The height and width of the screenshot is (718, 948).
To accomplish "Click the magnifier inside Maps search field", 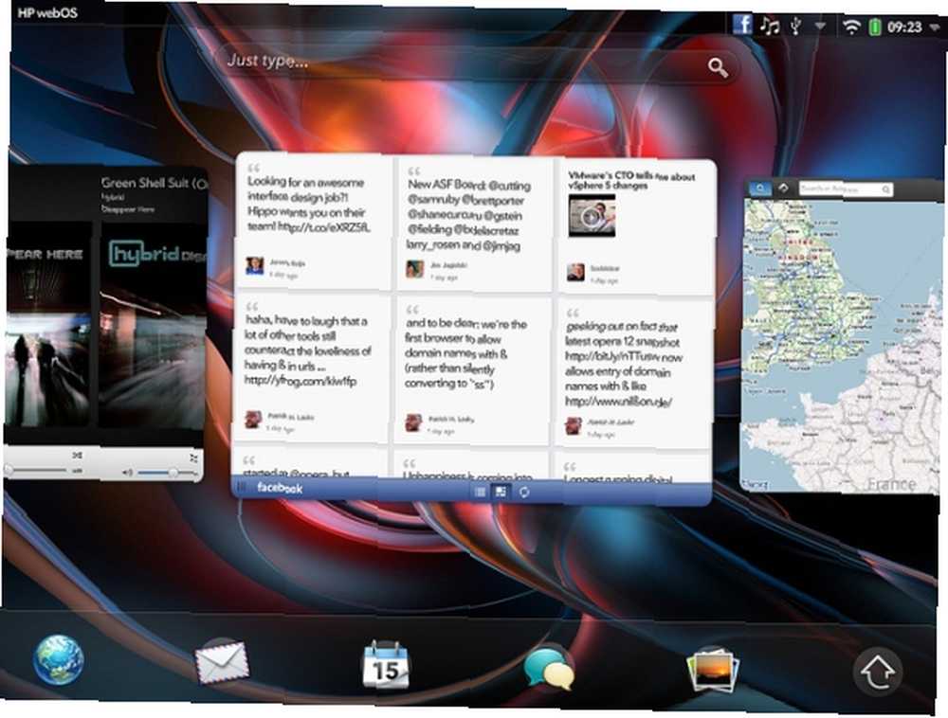I will click(x=885, y=190).
